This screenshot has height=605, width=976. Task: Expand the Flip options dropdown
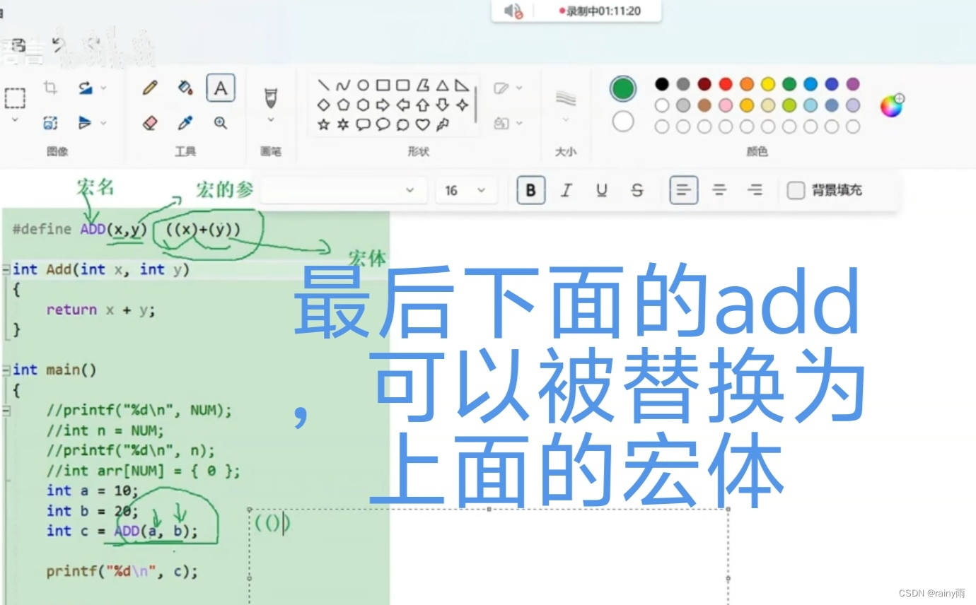(104, 123)
